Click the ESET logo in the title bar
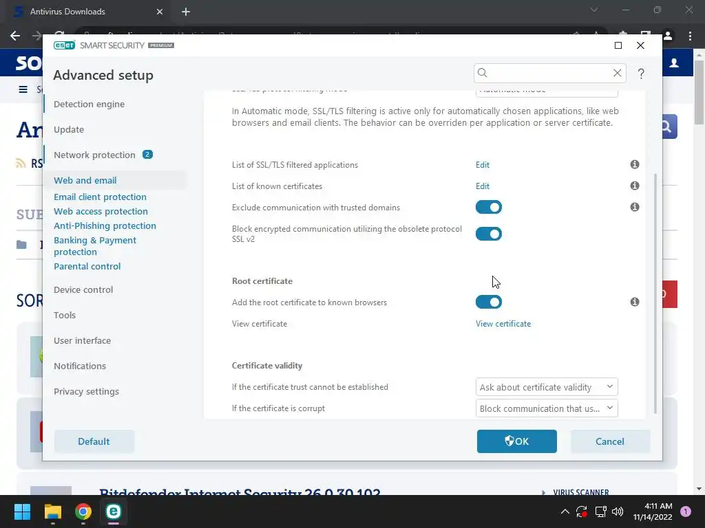The height and width of the screenshot is (528, 705). coord(64,45)
